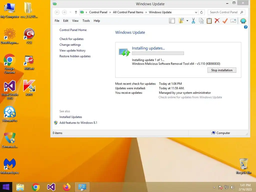
Task: Open the View menu
Action: point(75,21)
